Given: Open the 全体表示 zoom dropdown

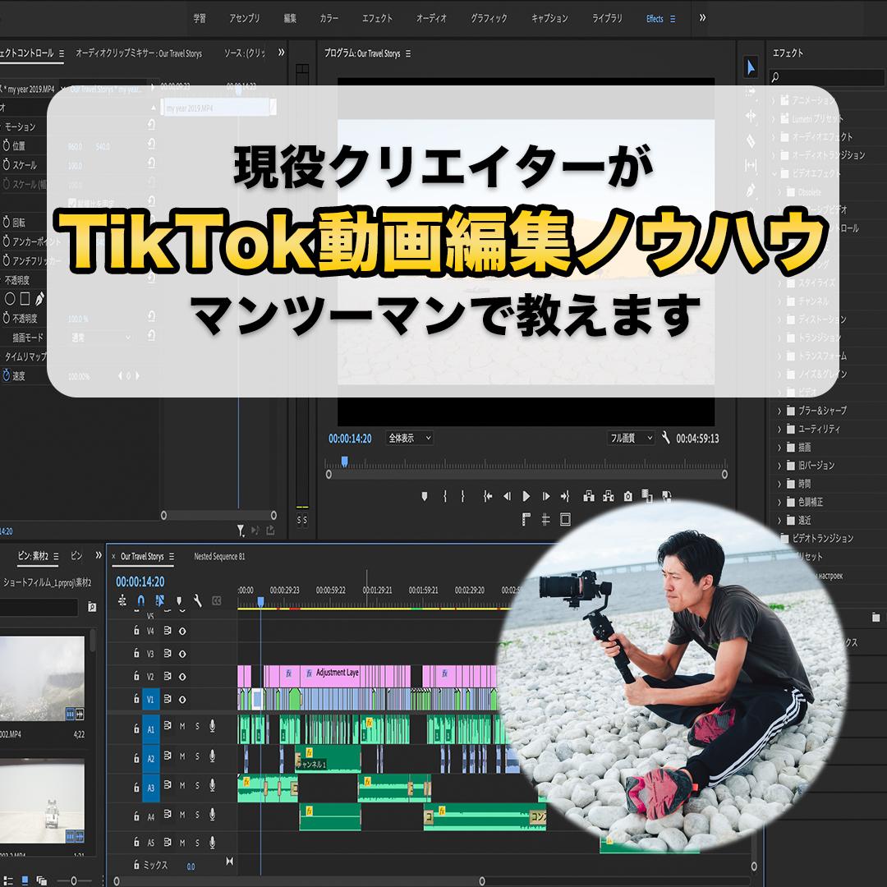Looking at the screenshot, I should [410, 438].
